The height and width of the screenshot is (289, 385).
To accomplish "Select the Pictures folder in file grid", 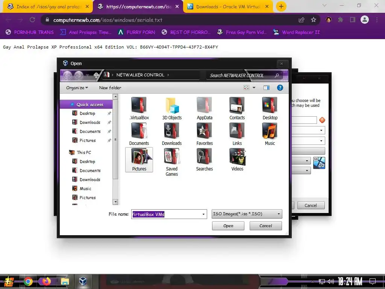I will pyautogui.click(x=139, y=160).
